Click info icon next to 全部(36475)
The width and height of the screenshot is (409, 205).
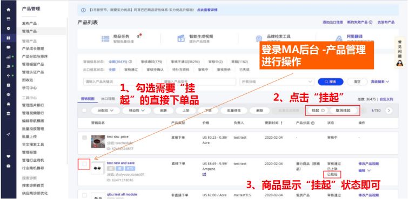click(130, 61)
